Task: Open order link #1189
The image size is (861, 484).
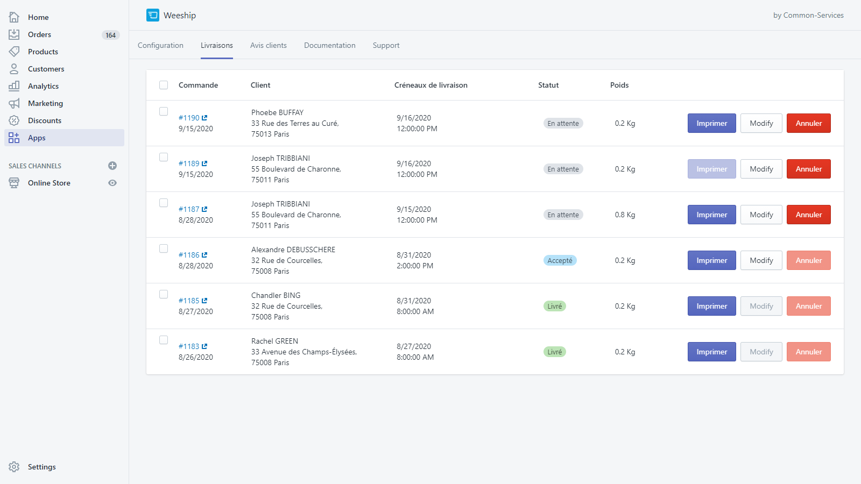Action: click(189, 163)
